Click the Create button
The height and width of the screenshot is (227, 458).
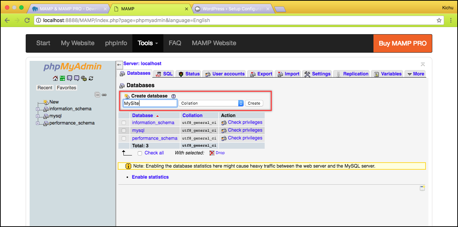pos(254,103)
